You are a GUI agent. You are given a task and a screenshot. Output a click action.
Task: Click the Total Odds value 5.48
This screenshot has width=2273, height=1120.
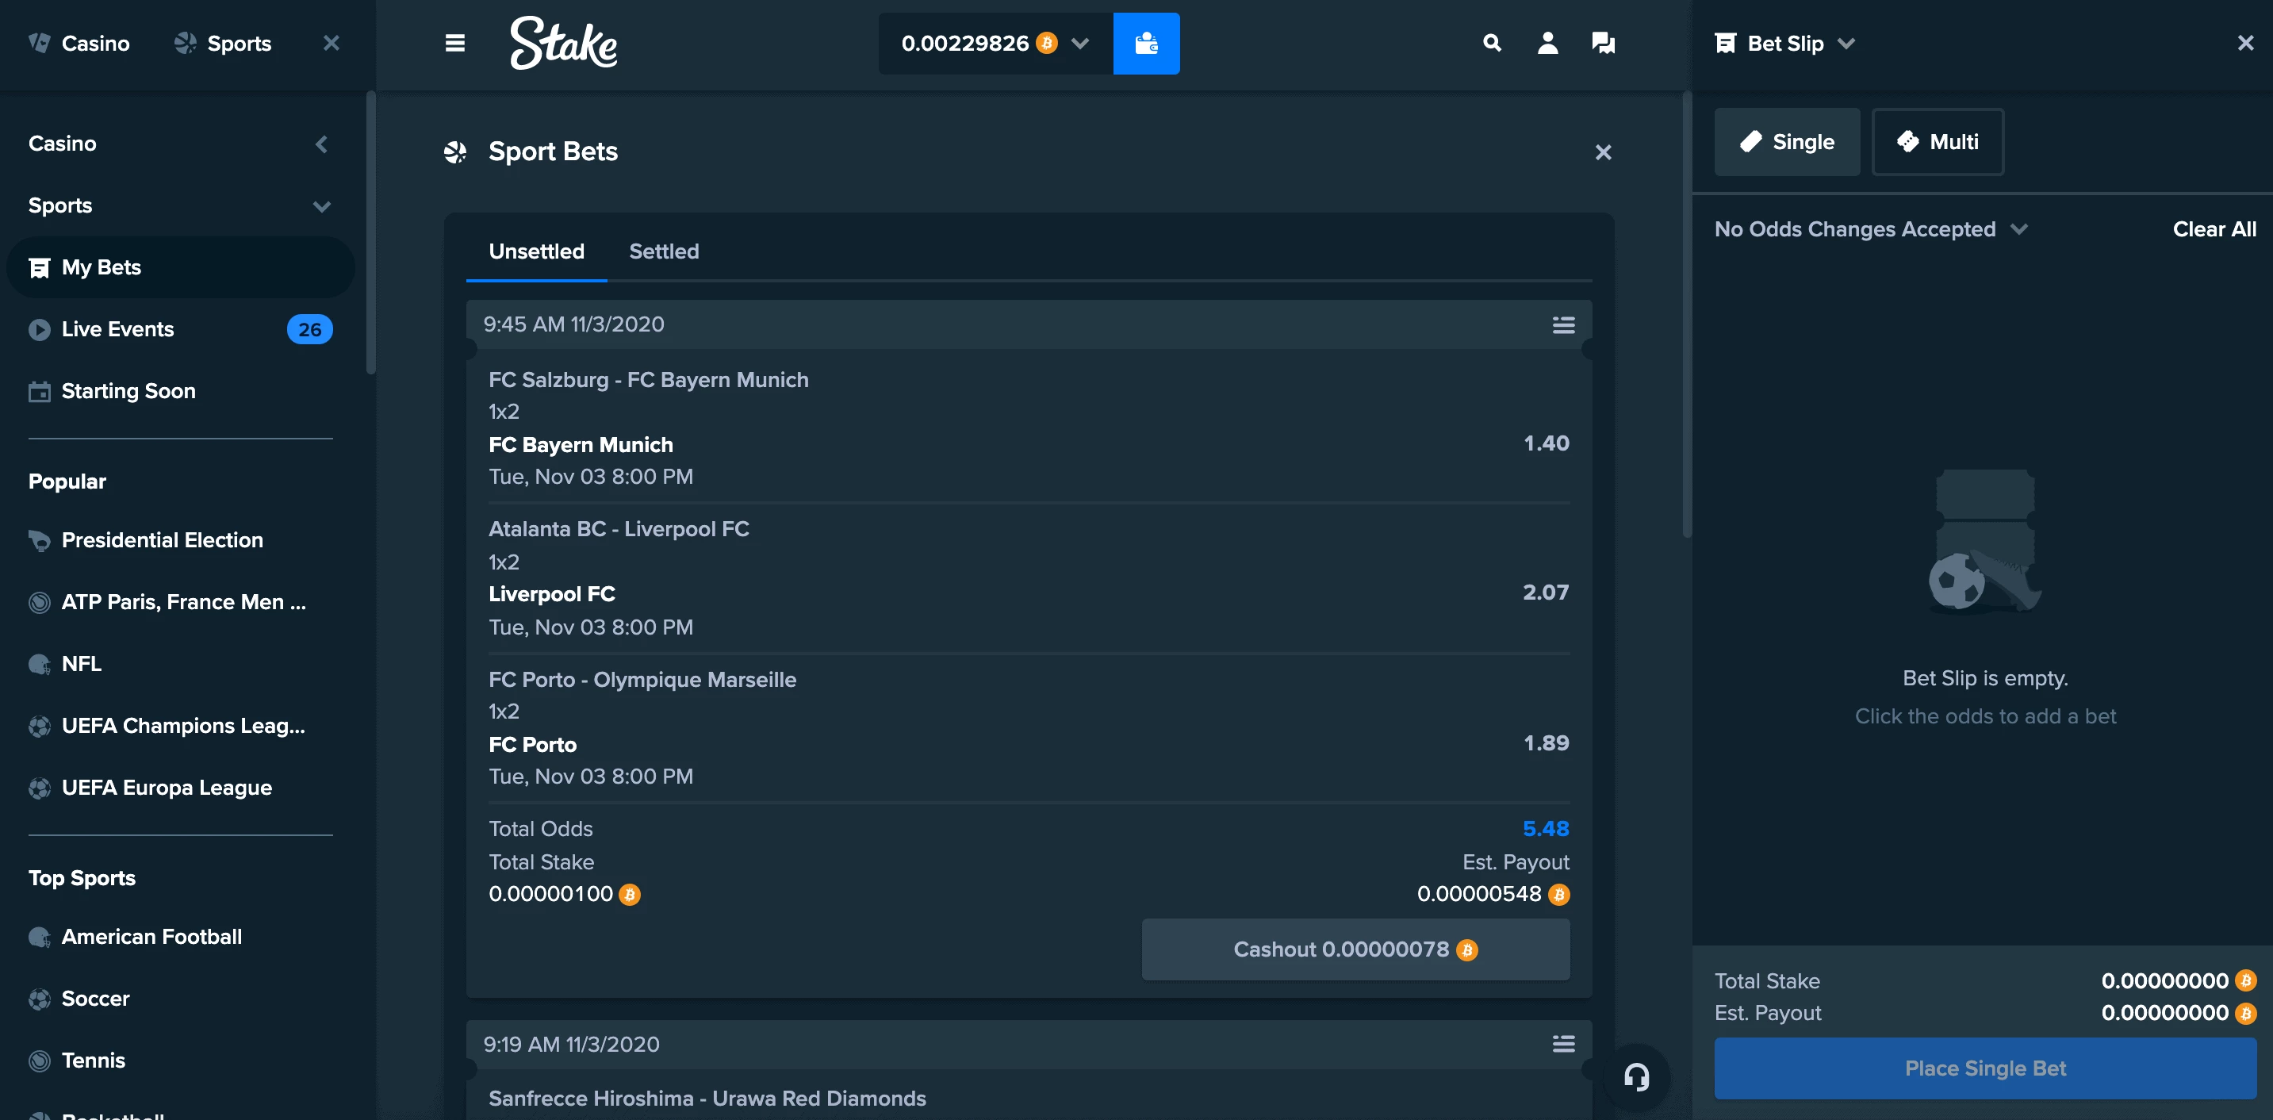coord(1546,829)
